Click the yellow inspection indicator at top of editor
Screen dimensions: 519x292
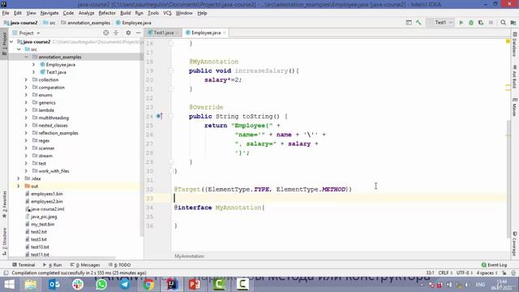508,41
